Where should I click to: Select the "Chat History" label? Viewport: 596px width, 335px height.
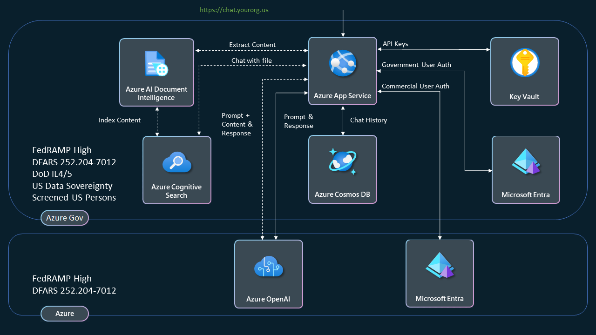tap(368, 120)
